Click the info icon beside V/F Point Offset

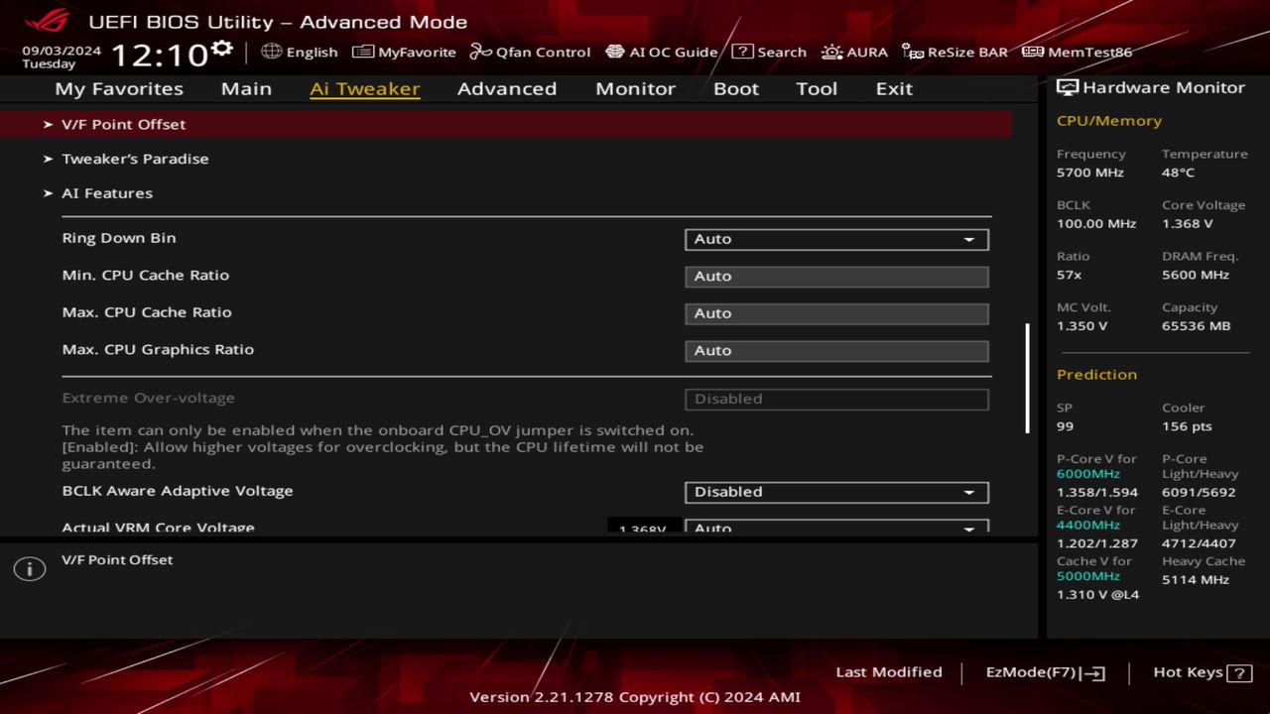click(x=30, y=569)
